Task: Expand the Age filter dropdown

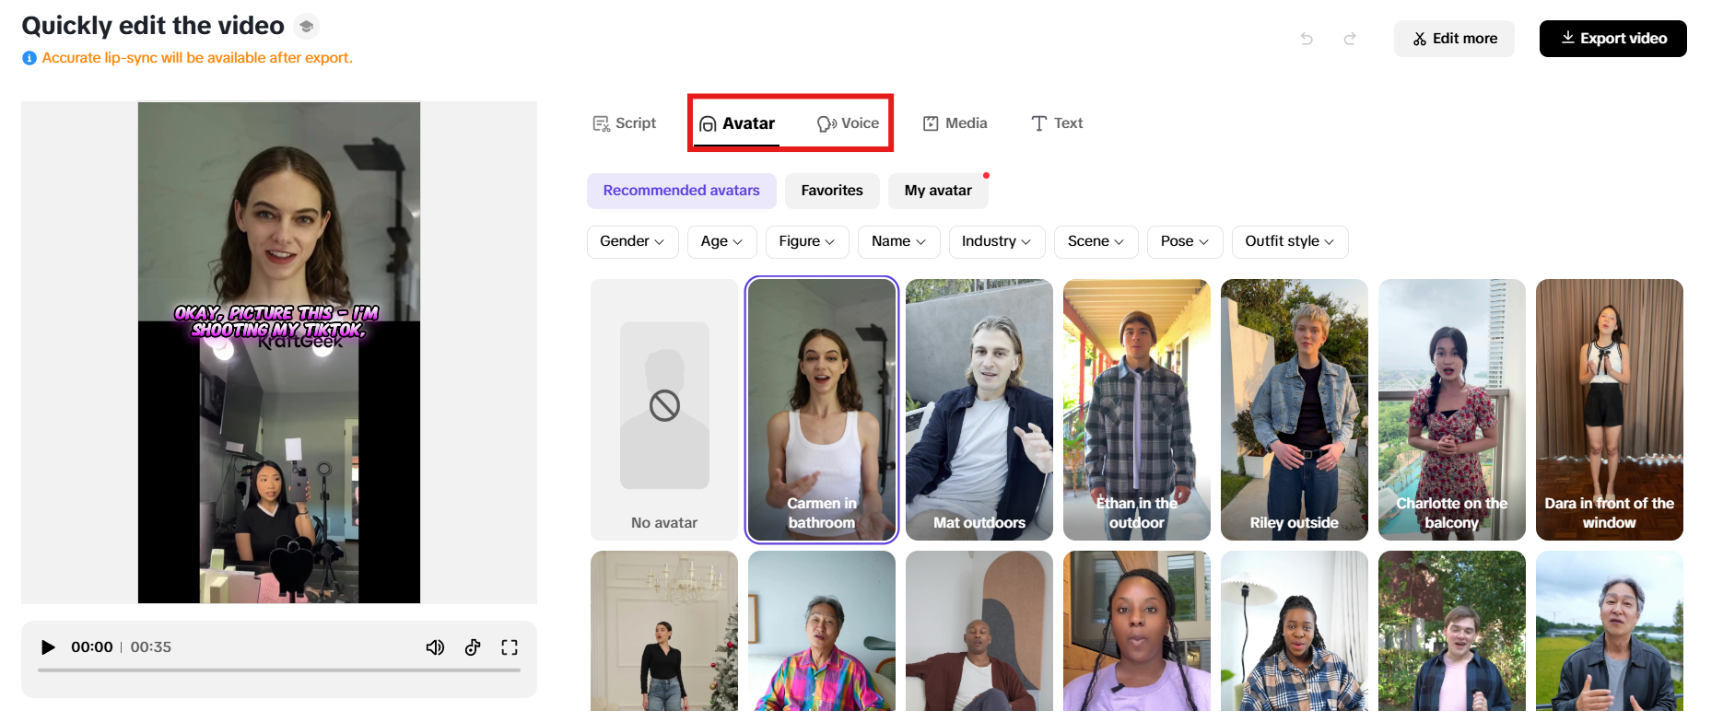Action: tap(721, 241)
